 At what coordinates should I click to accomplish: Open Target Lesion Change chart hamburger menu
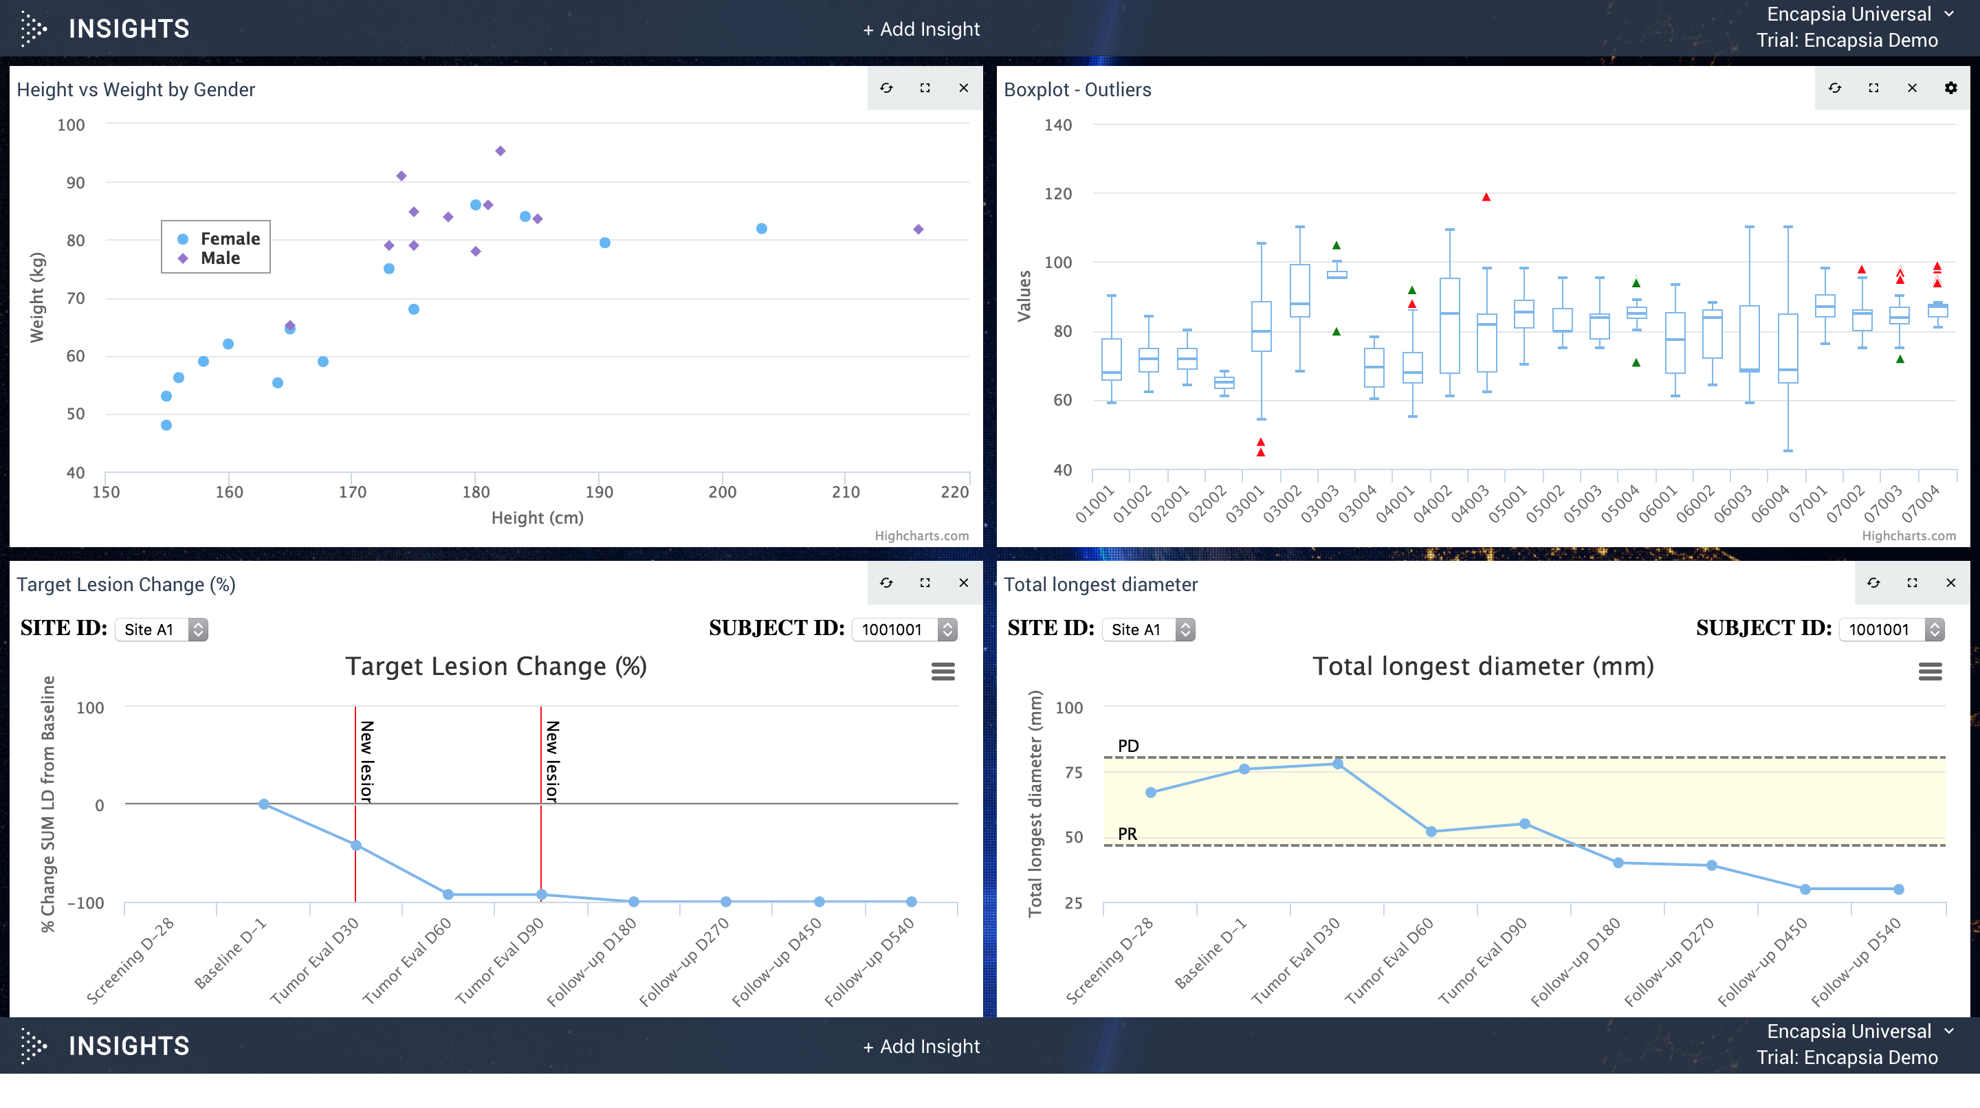943,672
